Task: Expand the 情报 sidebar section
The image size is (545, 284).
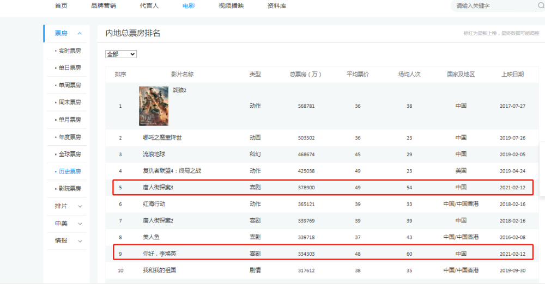Action: [80, 241]
